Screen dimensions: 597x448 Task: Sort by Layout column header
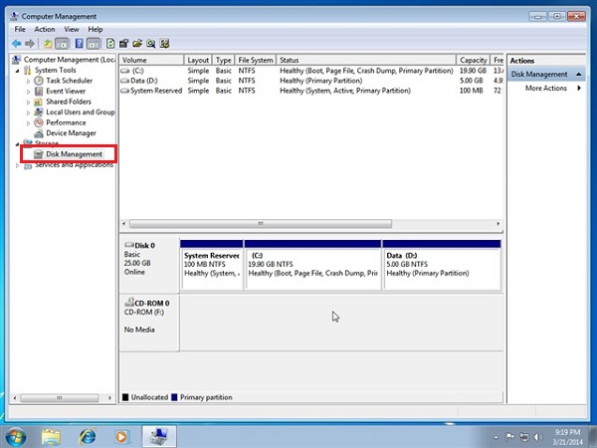click(x=198, y=60)
